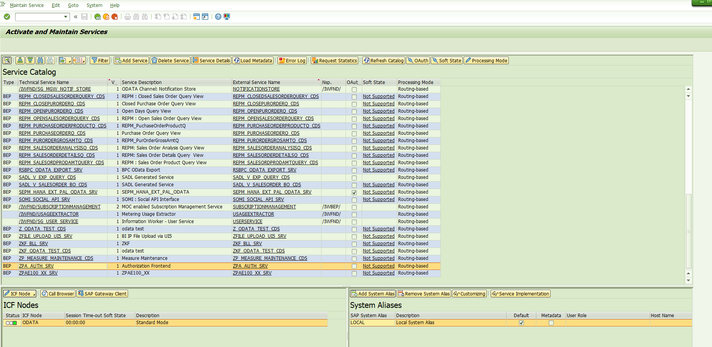
Task: Open the Help question mark icon
Action: coord(218,17)
